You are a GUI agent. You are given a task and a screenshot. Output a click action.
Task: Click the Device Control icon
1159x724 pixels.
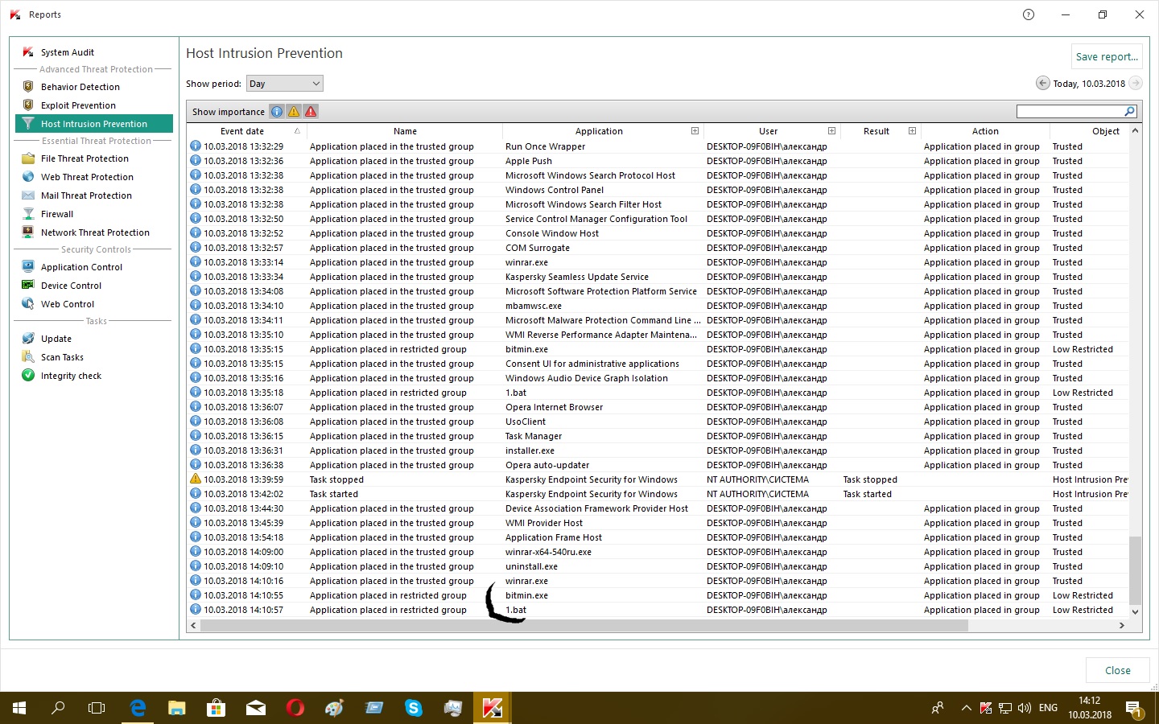click(28, 286)
